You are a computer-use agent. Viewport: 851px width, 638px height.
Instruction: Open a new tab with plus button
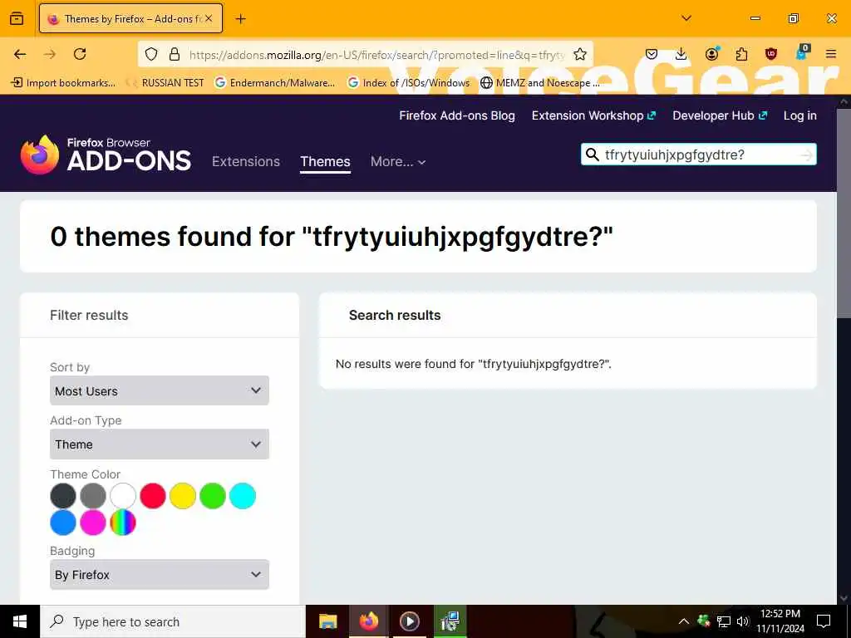tap(241, 19)
